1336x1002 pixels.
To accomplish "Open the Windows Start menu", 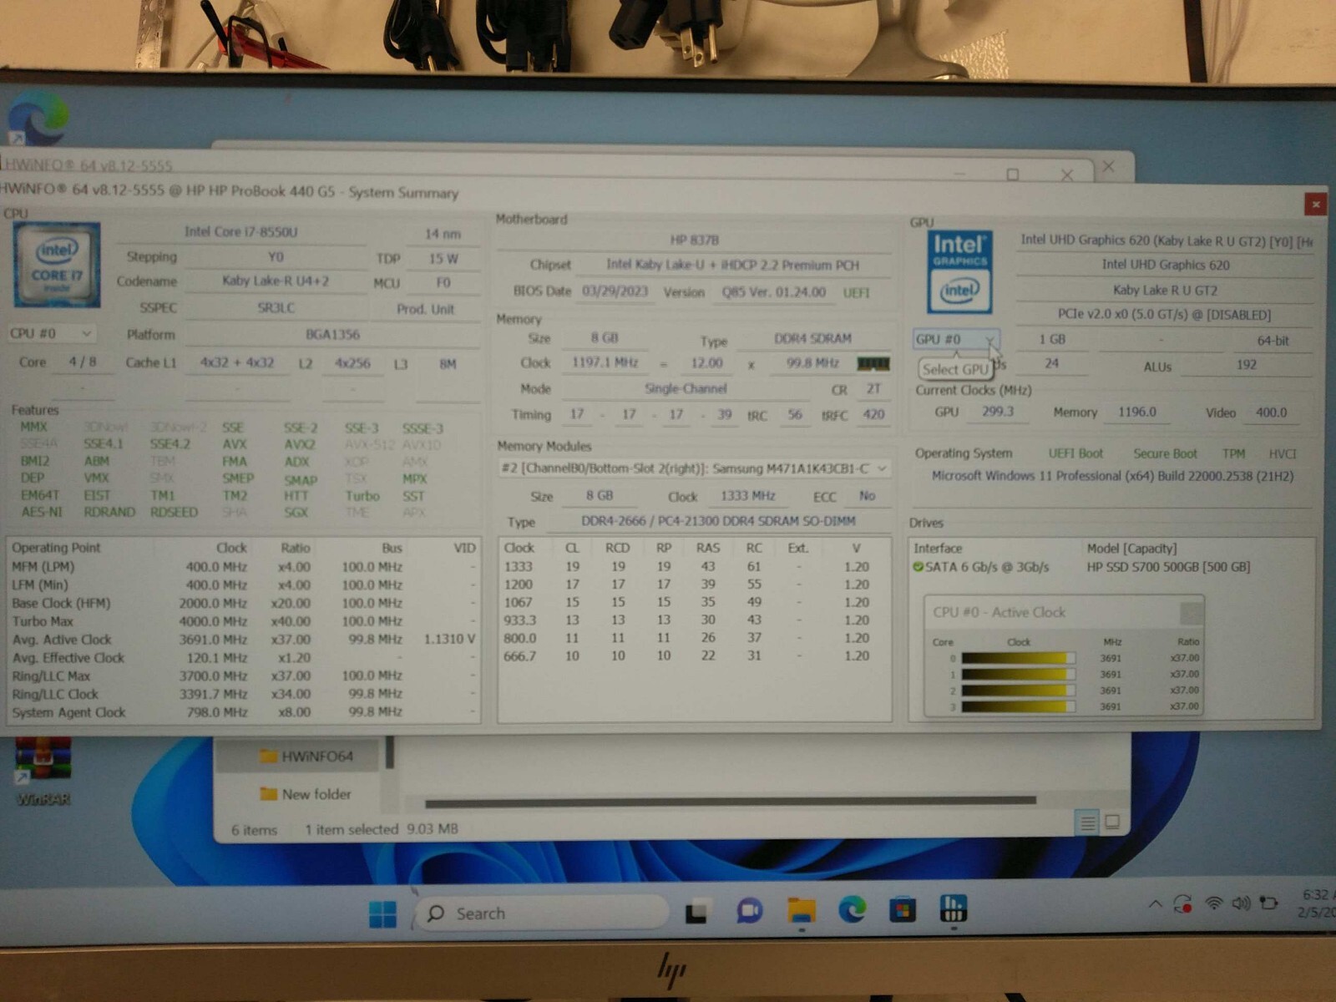I will pyautogui.click(x=382, y=913).
